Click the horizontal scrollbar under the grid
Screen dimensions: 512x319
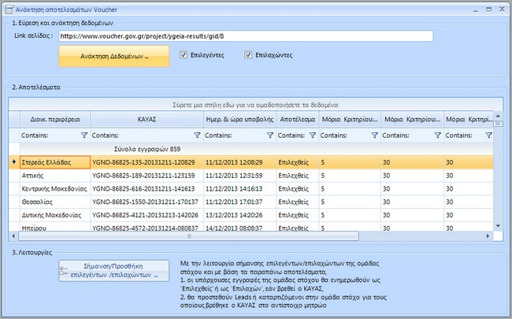point(189,236)
